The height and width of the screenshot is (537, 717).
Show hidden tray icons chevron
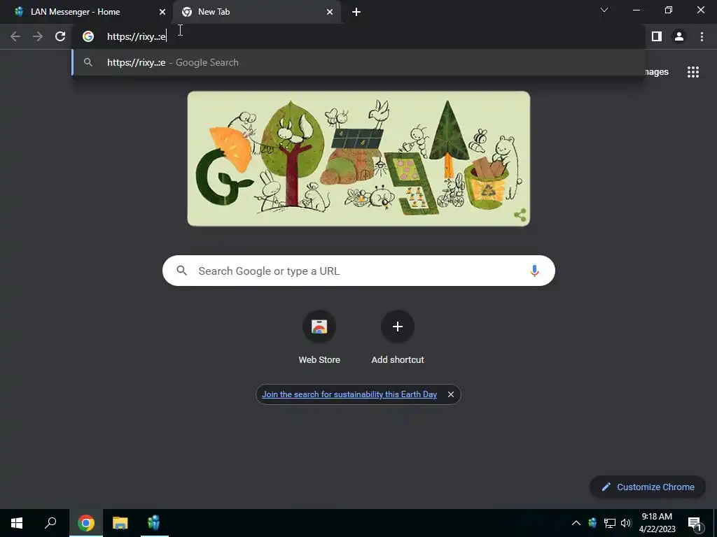[x=576, y=523]
